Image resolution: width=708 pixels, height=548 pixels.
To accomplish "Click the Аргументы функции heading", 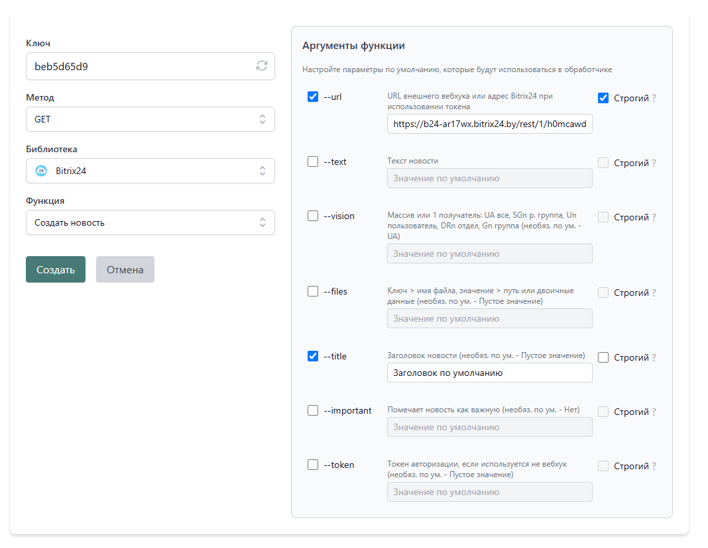I will [x=353, y=46].
